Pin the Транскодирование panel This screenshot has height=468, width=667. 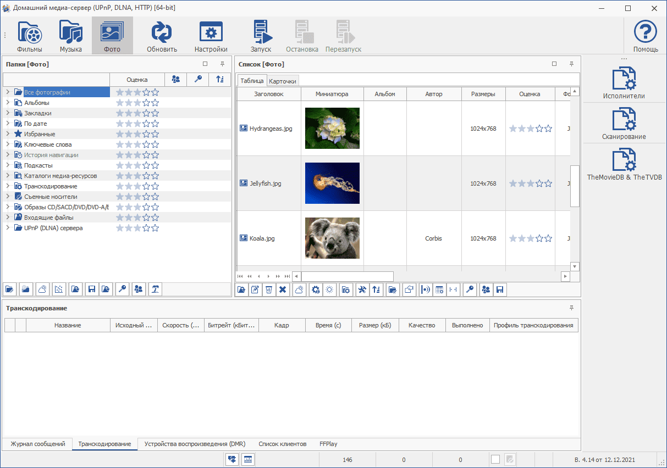571,308
